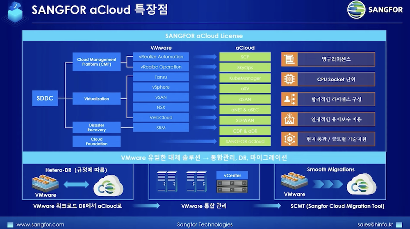Click the VMware stack icon in Hetero-DR
Image resolution: width=410 pixels, height=229 pixels.
coord(45,183)
